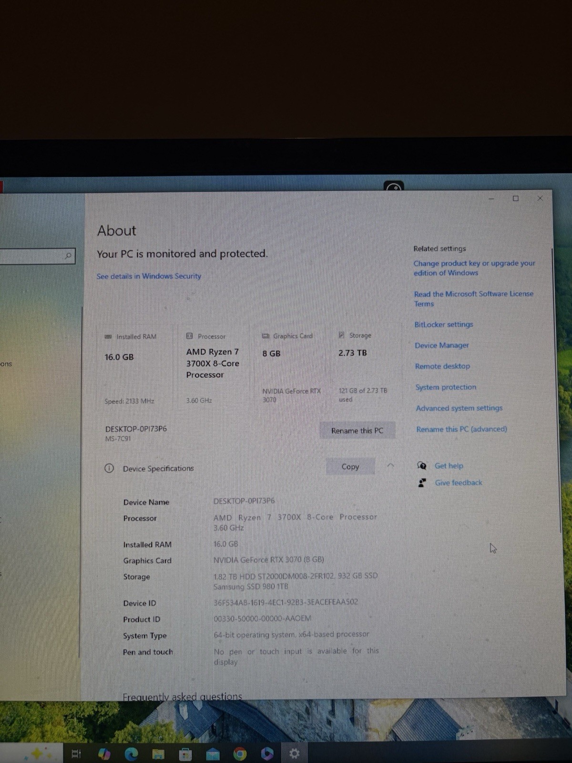Click the Give feedback person icon

[422, 483]
